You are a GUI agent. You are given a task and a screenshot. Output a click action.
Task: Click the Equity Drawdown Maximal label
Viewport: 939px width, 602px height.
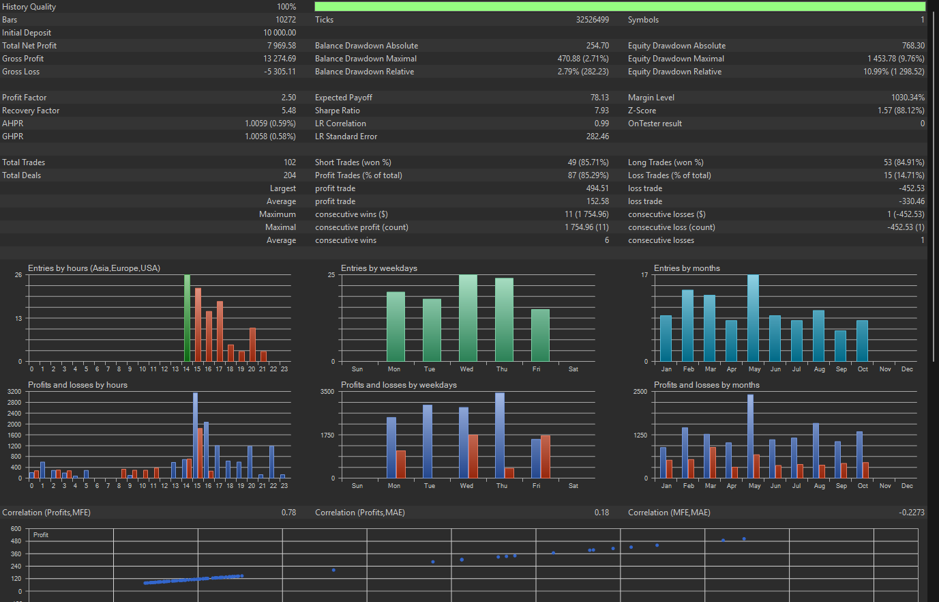(x=676, y=59)
